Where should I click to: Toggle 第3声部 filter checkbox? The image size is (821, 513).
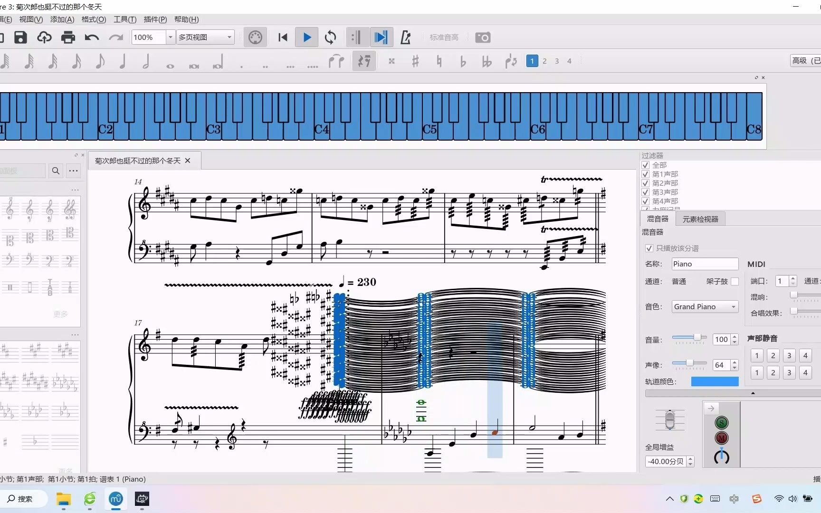pos(645,192)
